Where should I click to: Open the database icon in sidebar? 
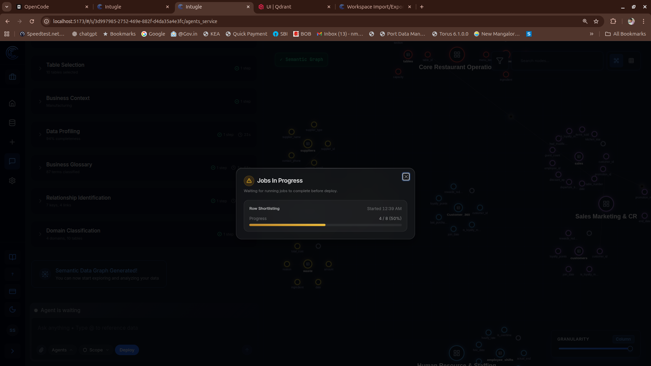point(12,123)
